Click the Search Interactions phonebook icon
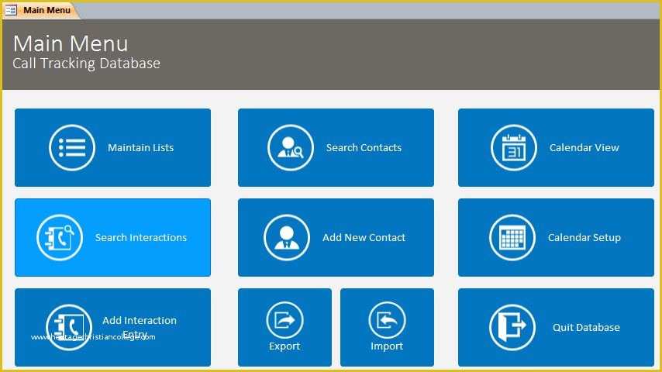 pos(60,238)
